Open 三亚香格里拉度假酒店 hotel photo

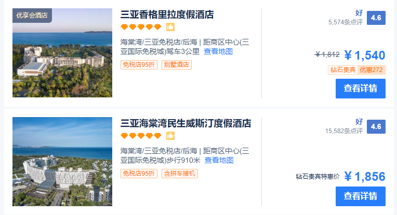point(62,53)
